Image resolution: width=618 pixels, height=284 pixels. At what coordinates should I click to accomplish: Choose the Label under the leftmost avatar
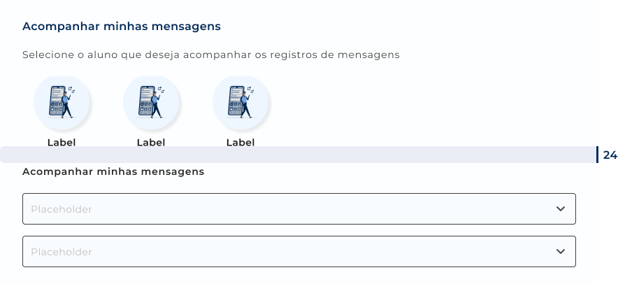[62, 142]
